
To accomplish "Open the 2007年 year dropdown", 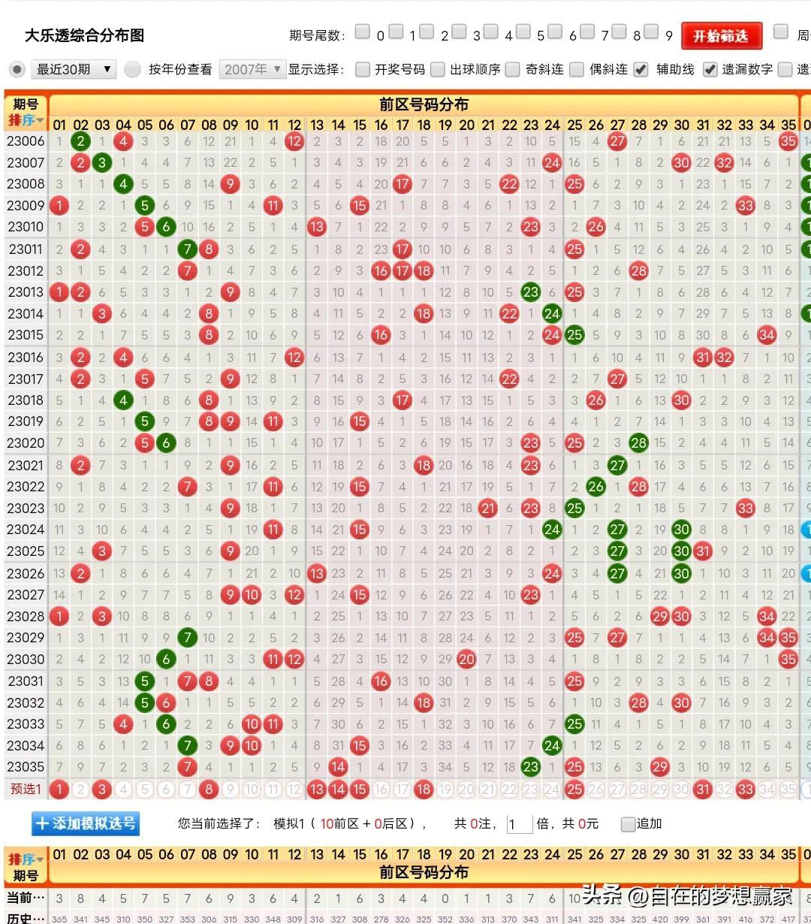I will tap(252, 69).
